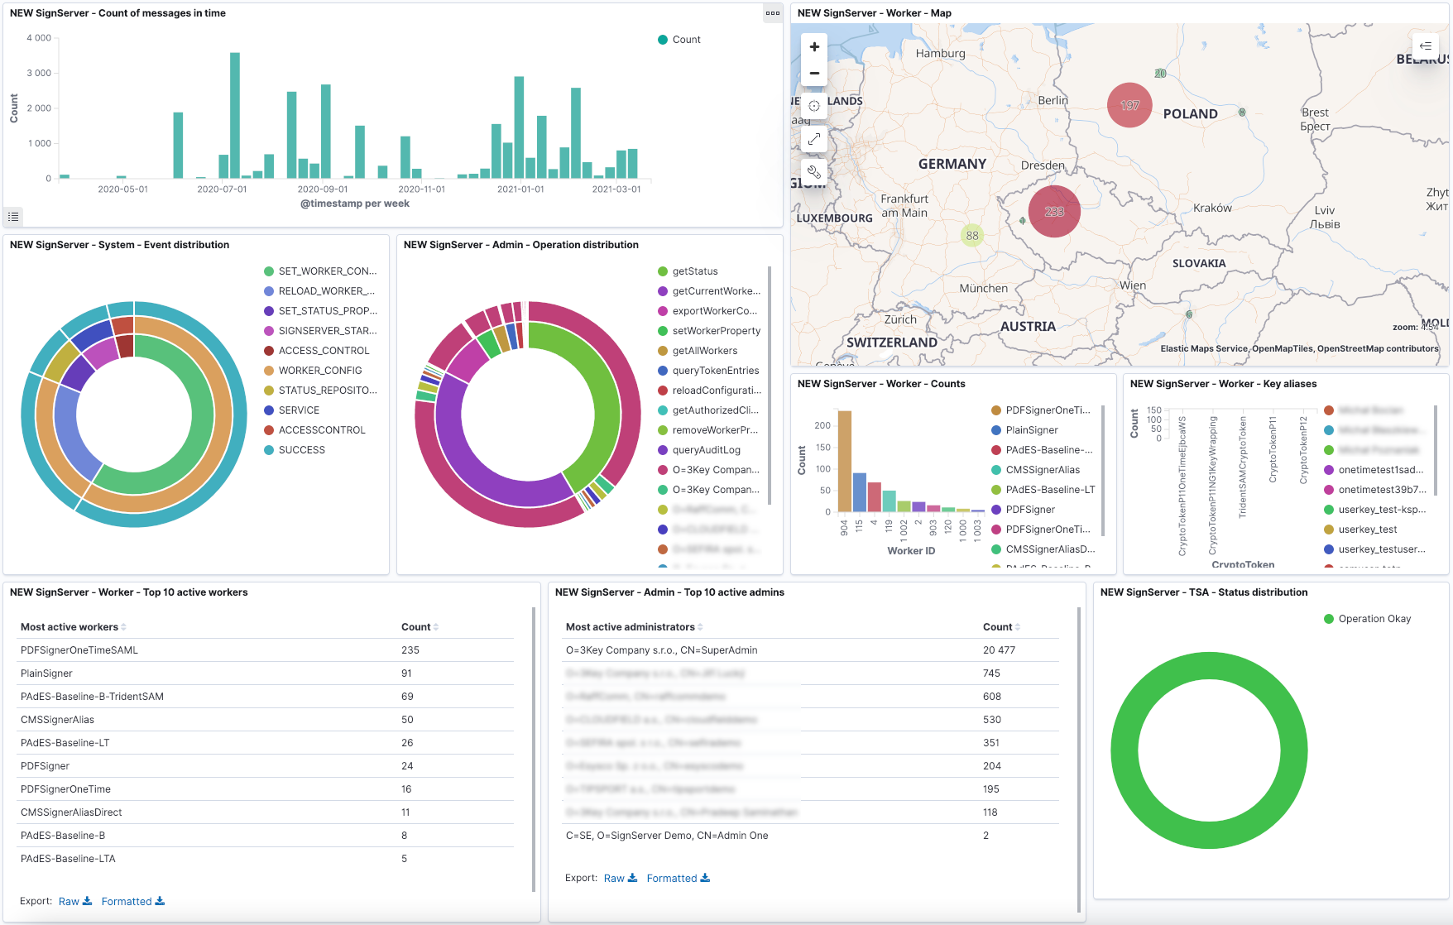Viewport: 1453px width, 925px height.
Task: Click CMSSignerAliasDirect table row
Action: click(x=266, y=812)
